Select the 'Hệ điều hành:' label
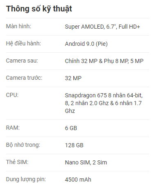The width and height of the screenshot is (152, 191). coord(23,43)
